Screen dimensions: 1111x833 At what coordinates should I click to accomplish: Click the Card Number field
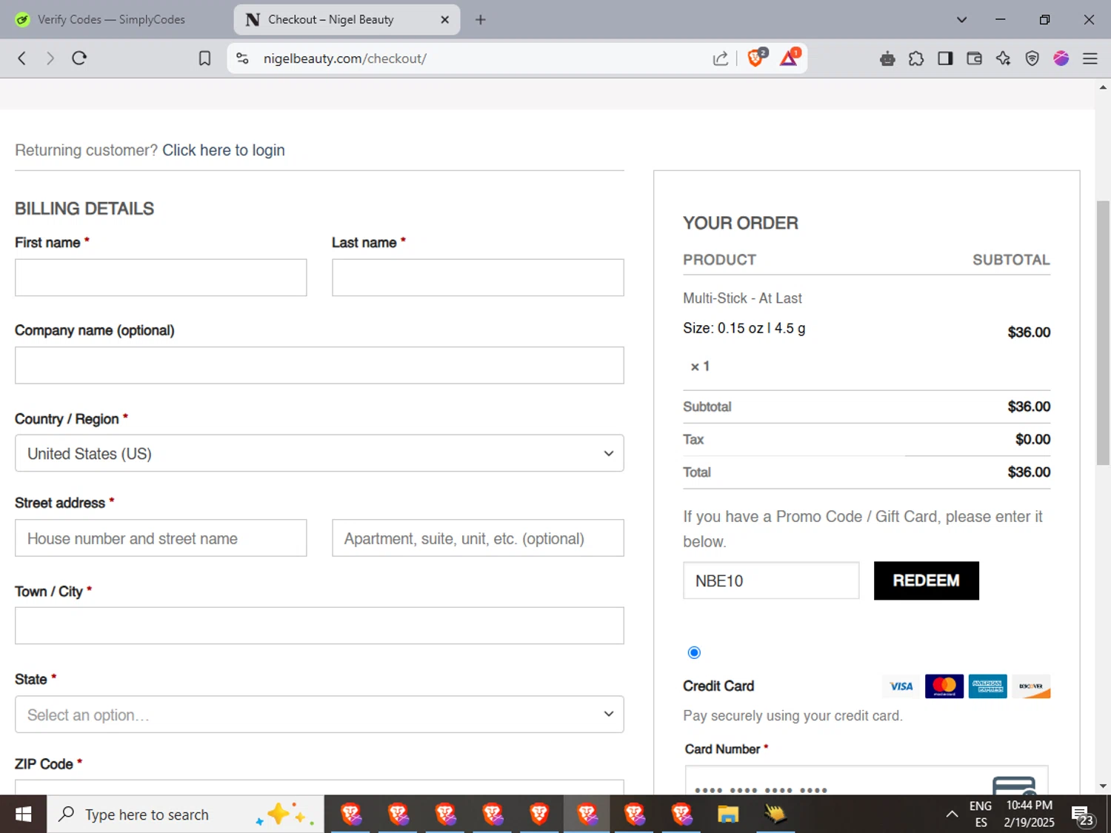(x=867, y=780)
